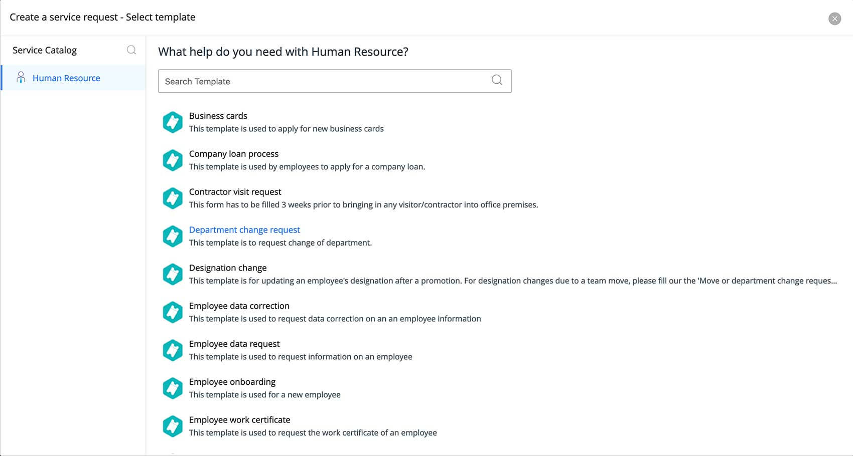
Task: Click the Contractor visit request icon
Action: tap(173, 198)
